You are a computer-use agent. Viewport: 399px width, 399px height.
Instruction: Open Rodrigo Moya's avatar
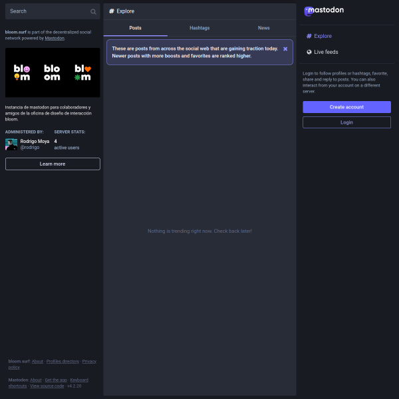pyautogui.click(x=11, y=144)
